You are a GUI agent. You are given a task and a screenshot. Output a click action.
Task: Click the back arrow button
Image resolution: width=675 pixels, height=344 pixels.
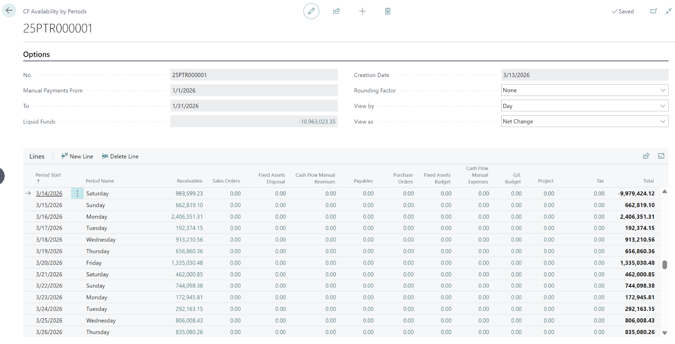[x=9, y=11]
